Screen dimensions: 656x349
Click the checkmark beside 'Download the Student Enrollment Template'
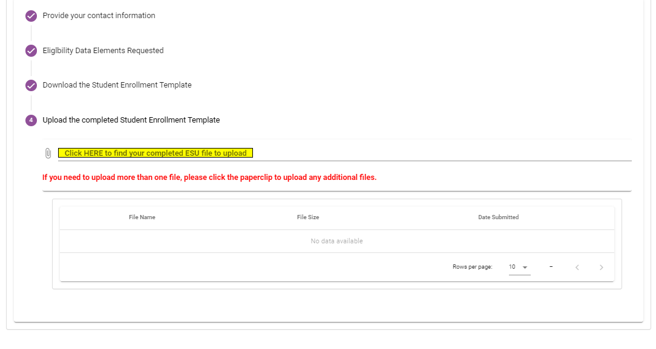31,86
